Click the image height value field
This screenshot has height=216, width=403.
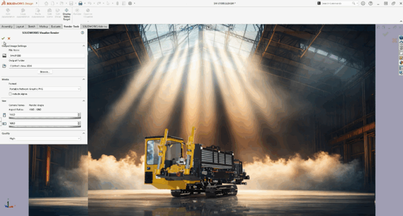click(x=43, y=124)
